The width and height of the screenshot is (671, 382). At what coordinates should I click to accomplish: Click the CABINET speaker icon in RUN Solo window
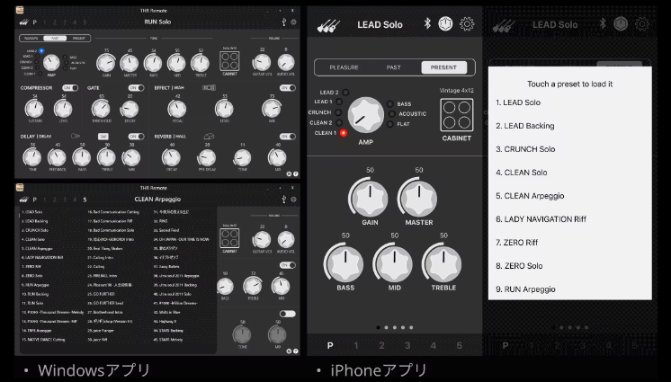(x=229, y=61)
